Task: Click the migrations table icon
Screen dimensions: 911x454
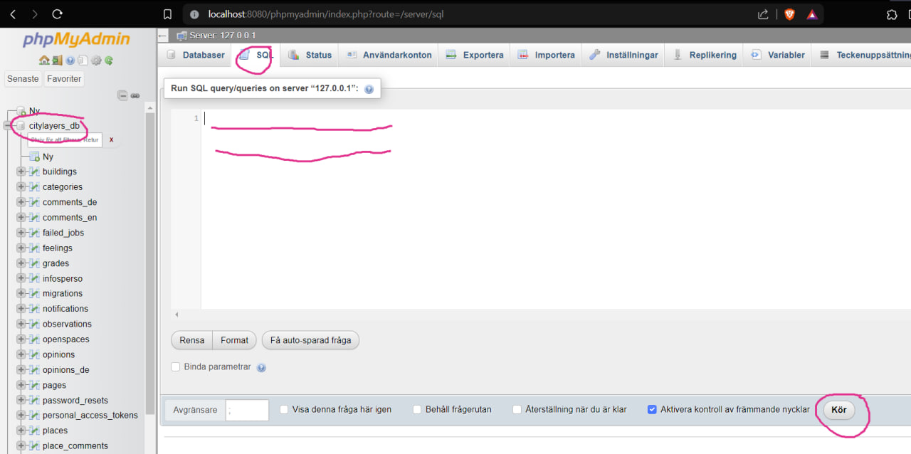Action: (34, 293)
